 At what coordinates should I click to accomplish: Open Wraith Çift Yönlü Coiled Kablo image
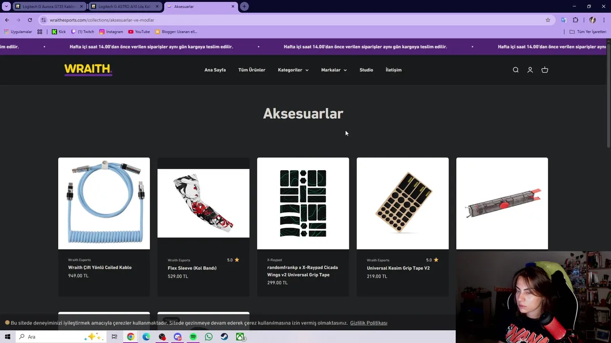104,203
